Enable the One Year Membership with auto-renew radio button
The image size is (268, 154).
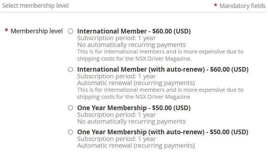(70, 132)
